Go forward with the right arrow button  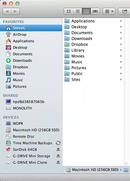point(16,11)
